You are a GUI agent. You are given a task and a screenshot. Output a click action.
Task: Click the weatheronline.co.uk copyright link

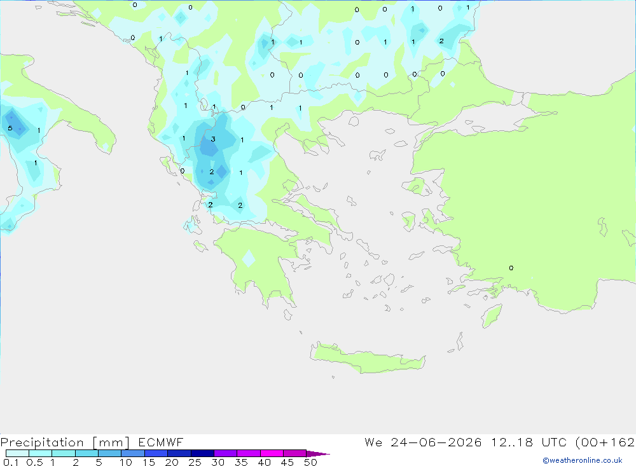pyautogui.click(x=582, y=460)
